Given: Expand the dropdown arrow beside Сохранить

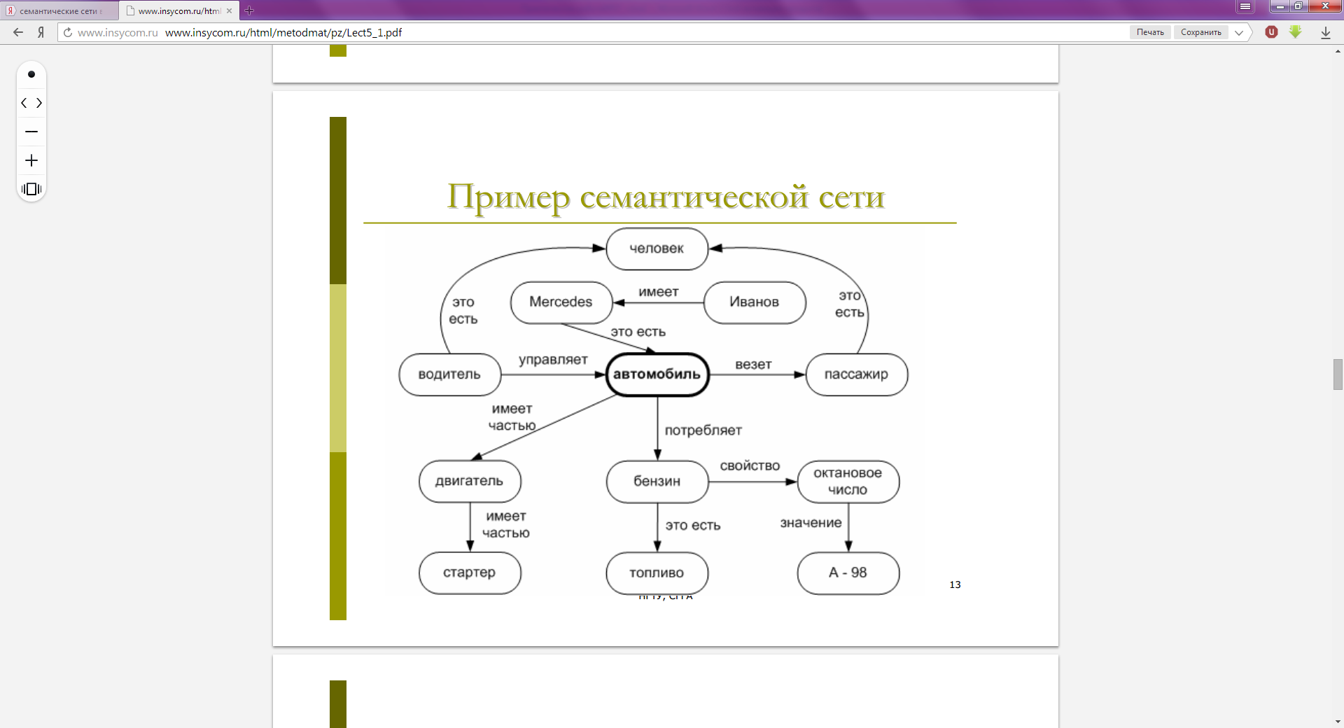Looking at the screenshot, I should click(1239, 32).
